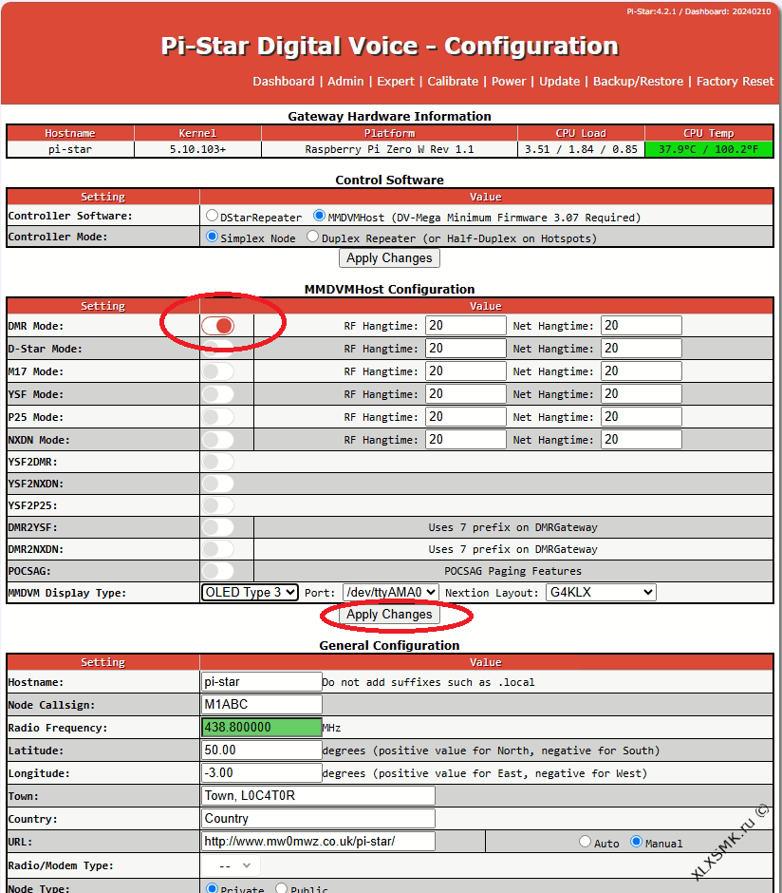Edit M17 Net Hangtime field
Viewport: 782px width, 893px height.
click(641, 370)
